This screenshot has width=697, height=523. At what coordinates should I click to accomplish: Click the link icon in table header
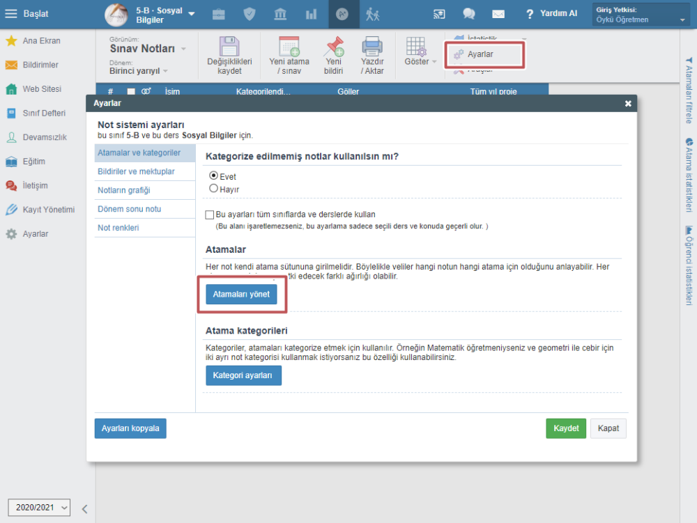pos(146,91)
